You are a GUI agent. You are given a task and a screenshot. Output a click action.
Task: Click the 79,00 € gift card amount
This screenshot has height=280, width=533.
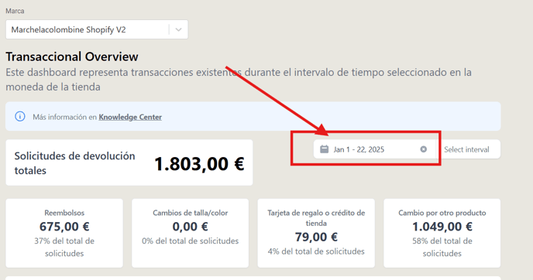pyautogui.click(x=316, y=237)
